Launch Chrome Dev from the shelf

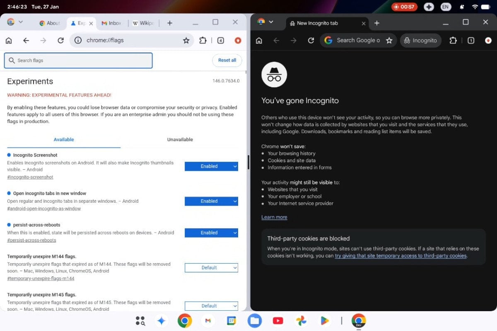(x=358, y=321)
